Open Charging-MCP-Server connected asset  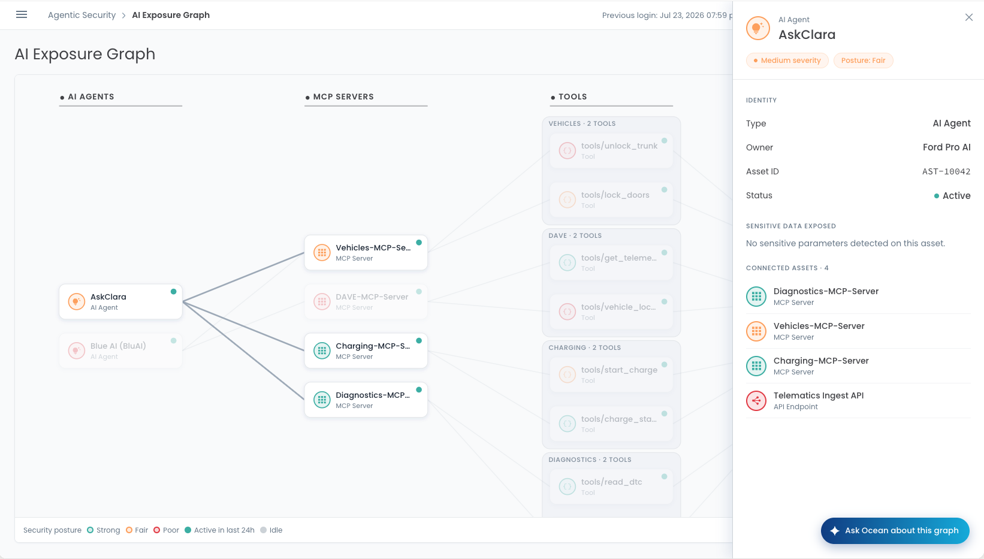tap(858, 365)
